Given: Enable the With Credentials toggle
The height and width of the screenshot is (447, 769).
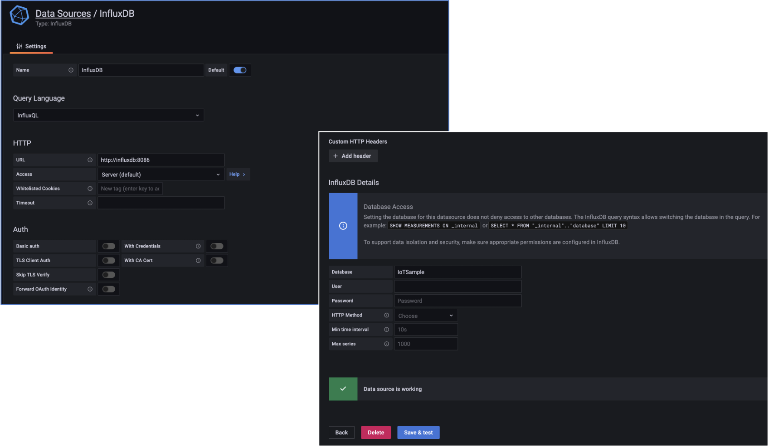Looking at the screenshot, I should [x=217, y=246].
